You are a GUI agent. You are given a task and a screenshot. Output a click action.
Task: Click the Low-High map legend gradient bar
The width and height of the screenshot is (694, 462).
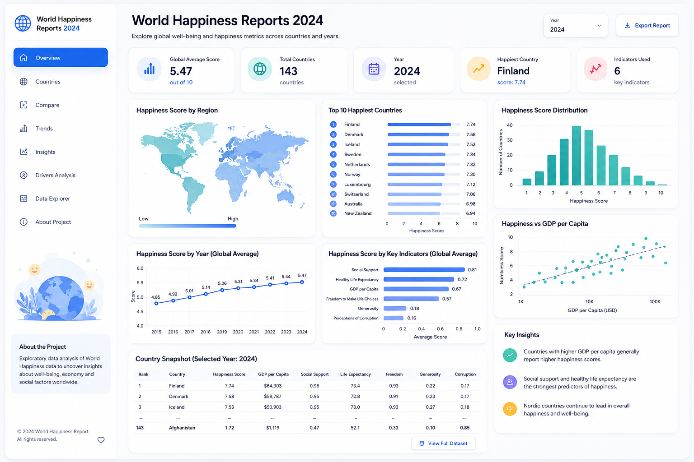point(188,226)
